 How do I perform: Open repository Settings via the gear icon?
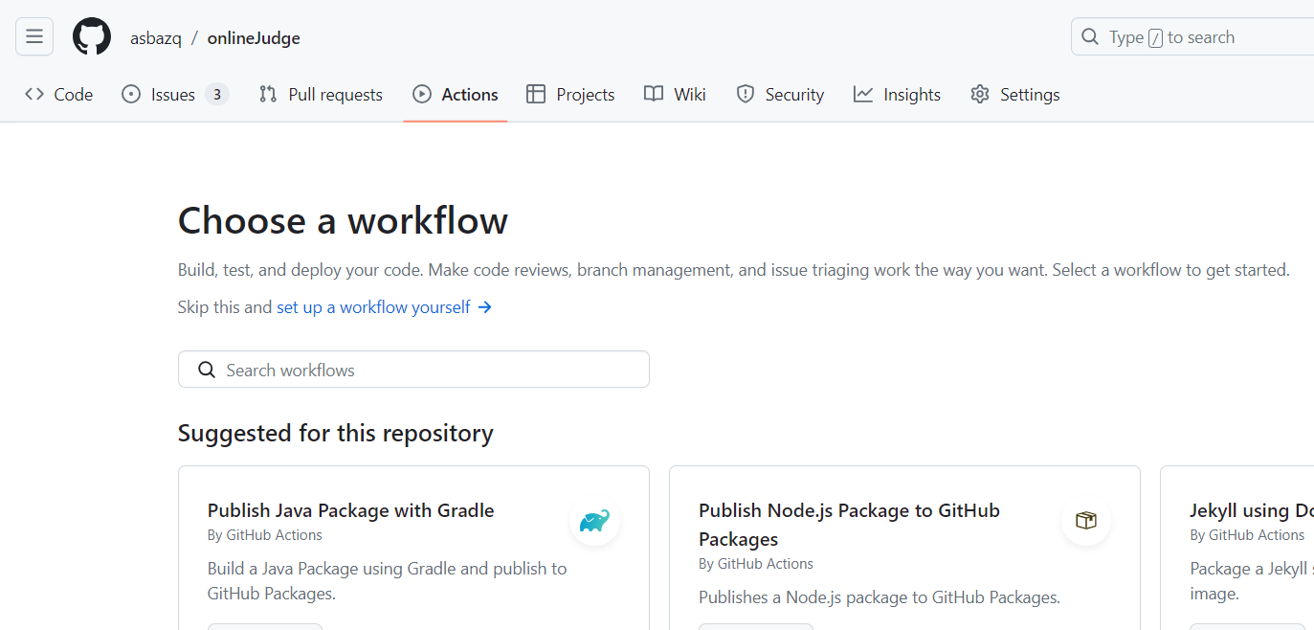pos(979,94)
